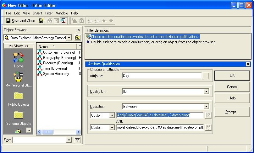
Task: Open the Filter menu
Action: pos(49,13)
